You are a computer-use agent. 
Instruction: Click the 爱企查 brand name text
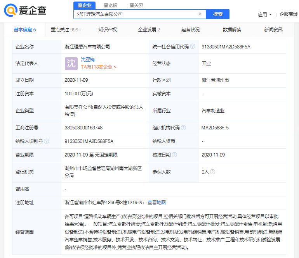[33, 10]
